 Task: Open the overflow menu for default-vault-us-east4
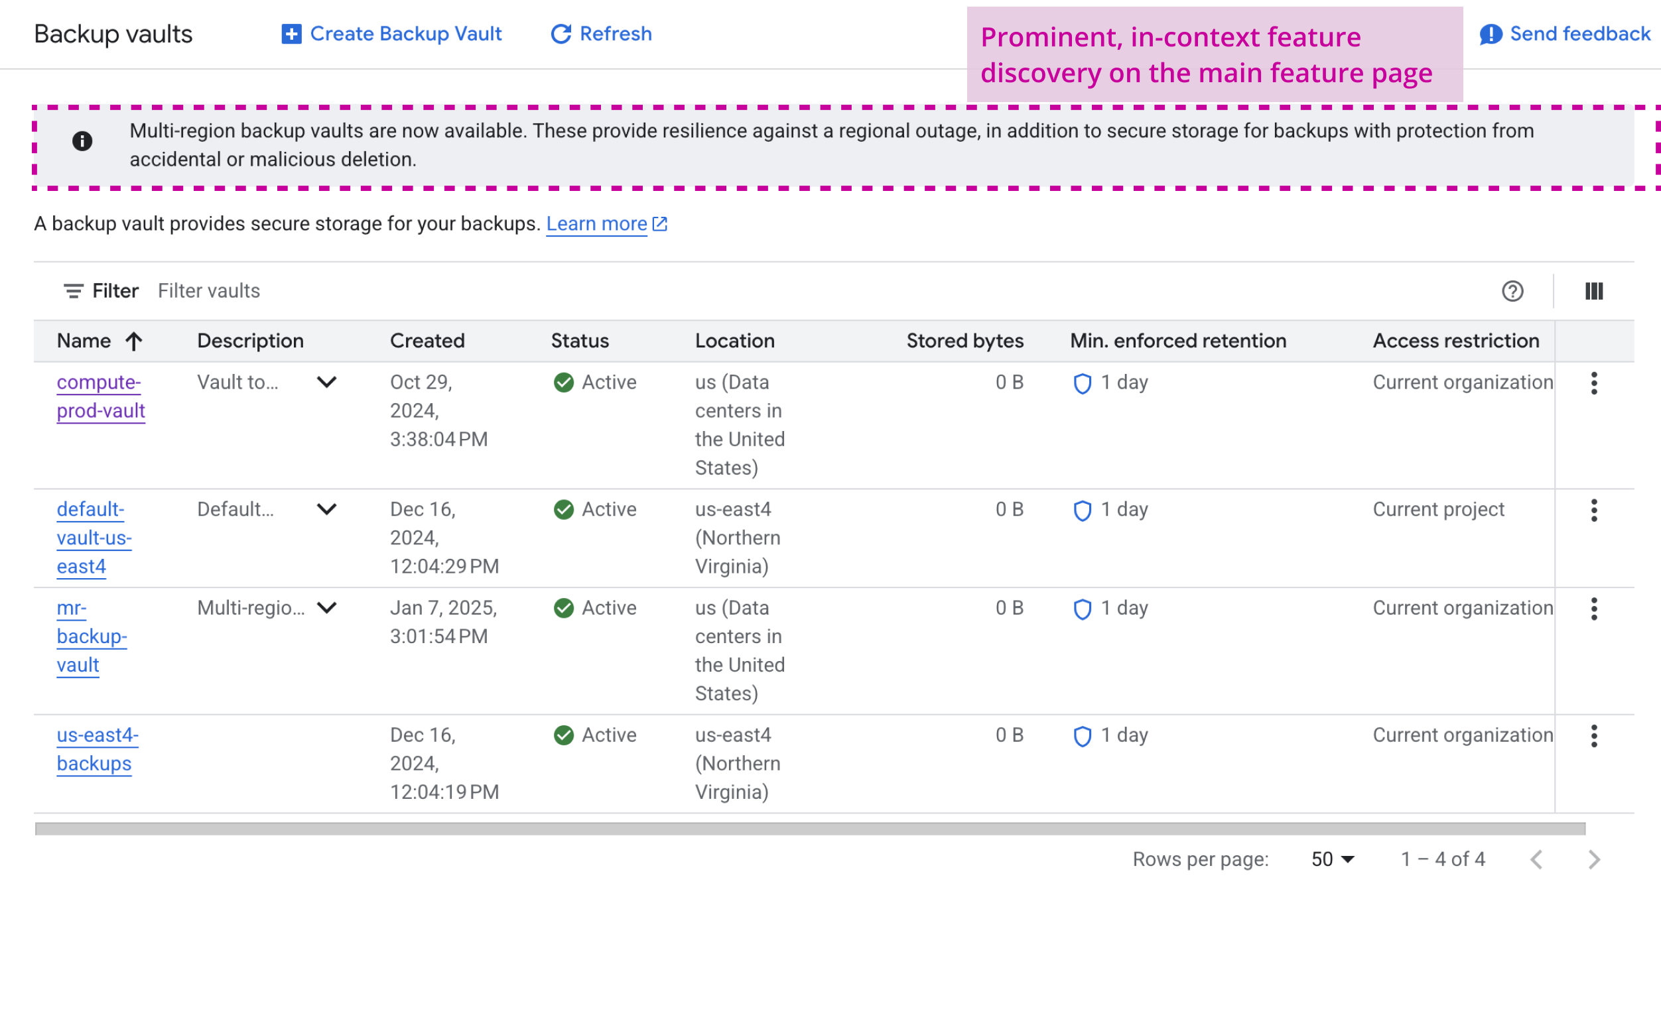(x=1595, y=510)
